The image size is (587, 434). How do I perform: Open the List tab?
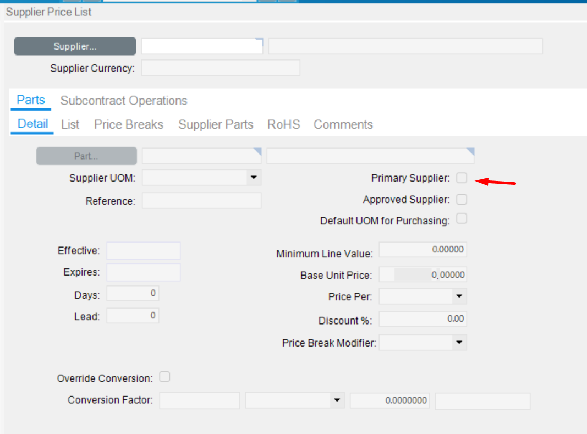tap(70, 124)
